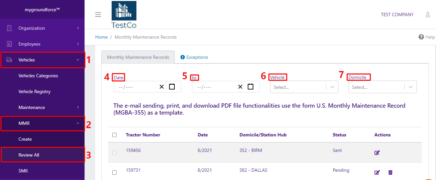Click the Help question mark icon
Viewport: 436px width, 180px height.
[421, 37]
